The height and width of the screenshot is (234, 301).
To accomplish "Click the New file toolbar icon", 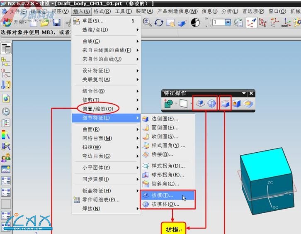I will click(33, 23).
